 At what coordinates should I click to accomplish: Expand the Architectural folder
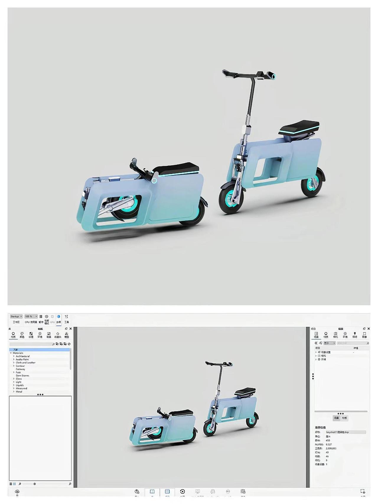14,356
